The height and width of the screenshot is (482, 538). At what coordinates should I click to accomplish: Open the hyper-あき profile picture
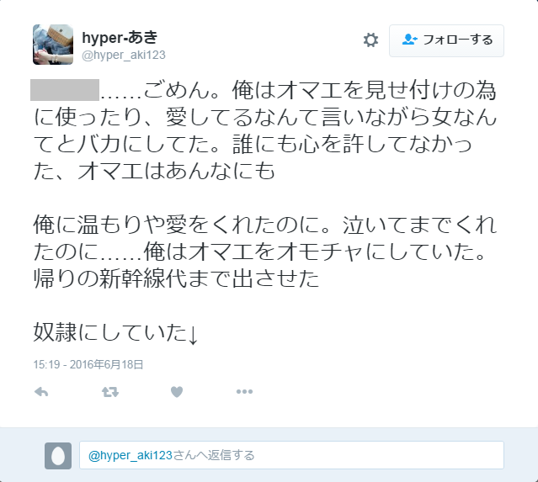(x=53, y=45)
